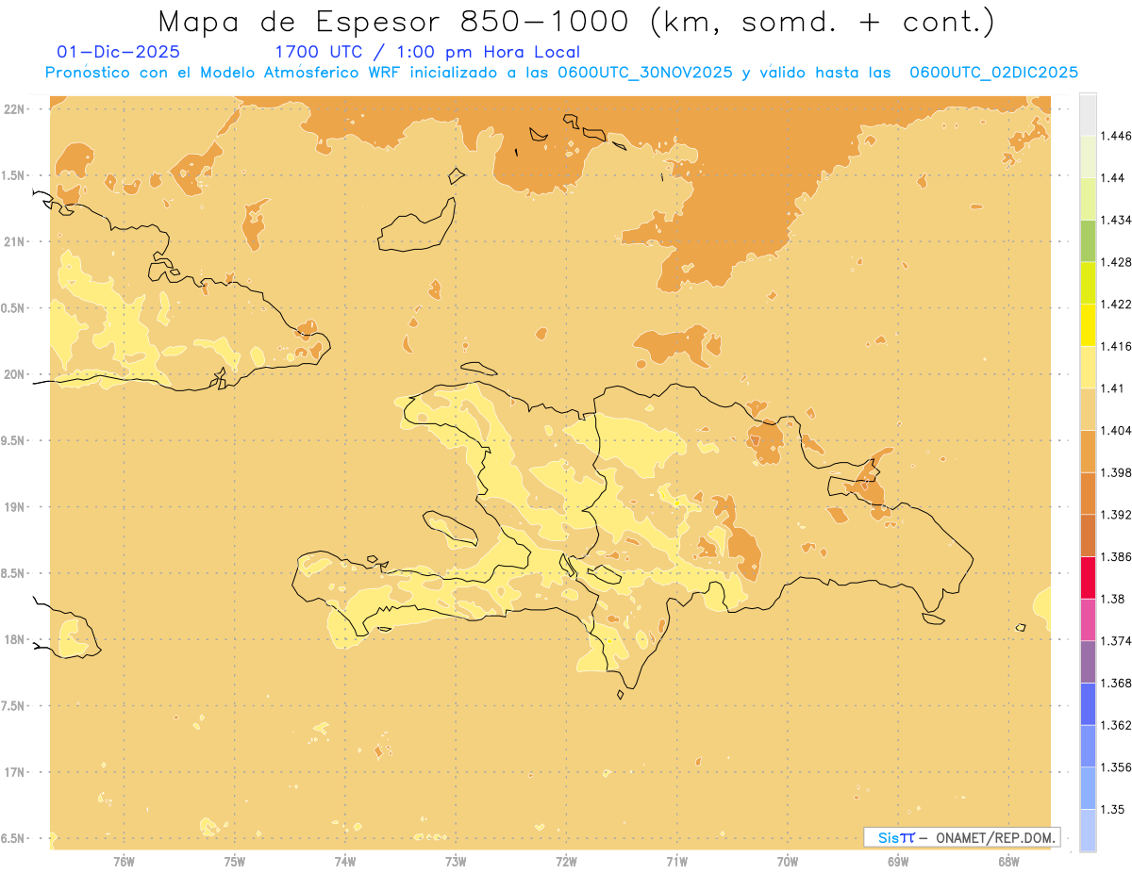Click colorbar label '1.428'
This screenshot has width=1132, height=874.
(x=1116, y=262)
